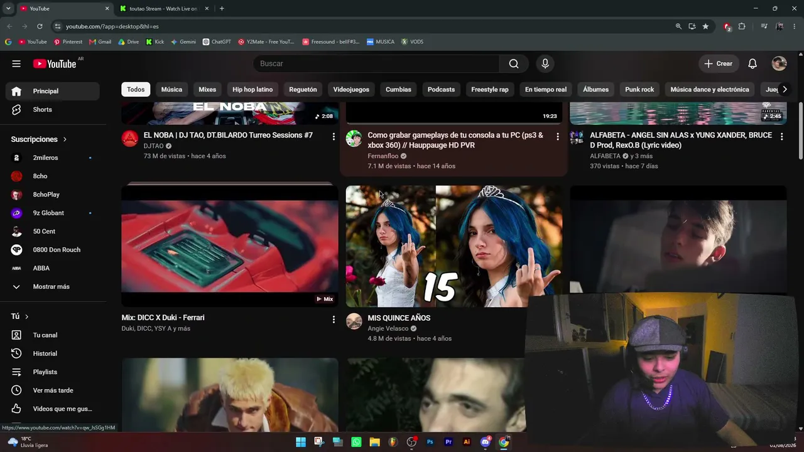
Task: Bookmark this page with the star
Action: (705, 26)
